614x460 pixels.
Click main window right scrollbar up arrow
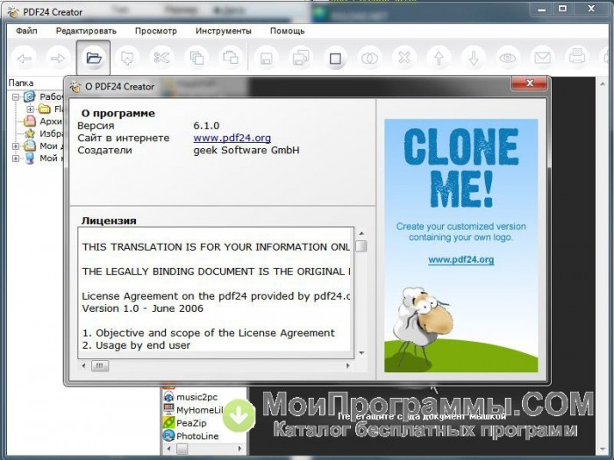click(603, 83)
